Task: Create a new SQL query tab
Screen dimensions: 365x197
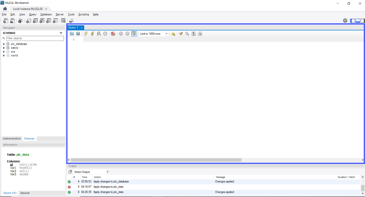Action: pyautogui.click(x=5, y=20)
